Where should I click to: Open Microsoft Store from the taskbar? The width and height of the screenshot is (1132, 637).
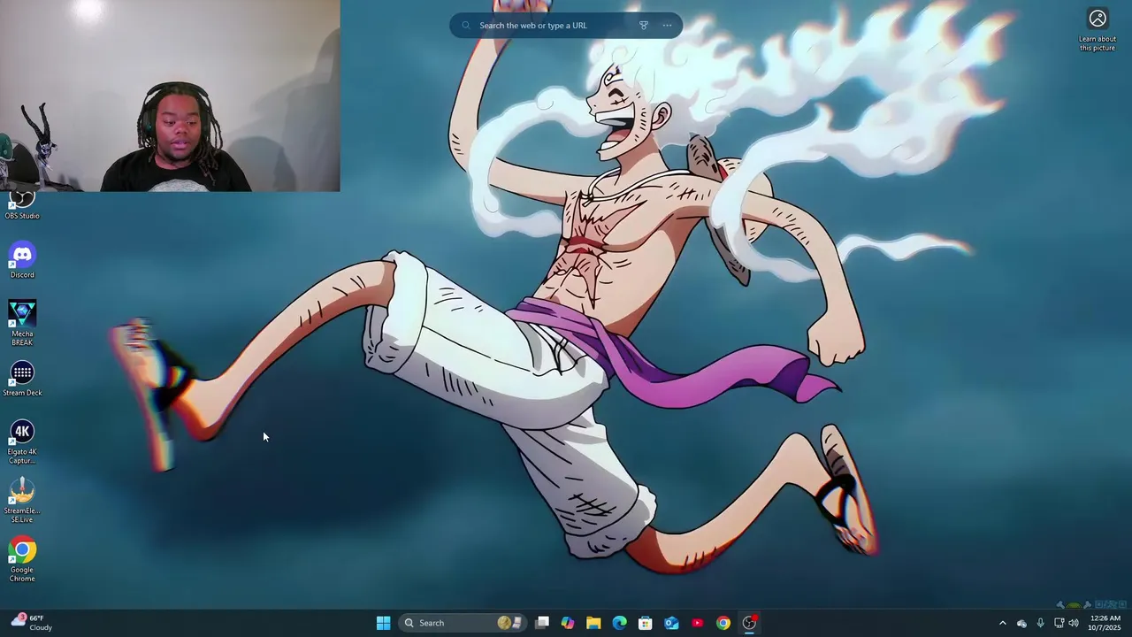646,623
